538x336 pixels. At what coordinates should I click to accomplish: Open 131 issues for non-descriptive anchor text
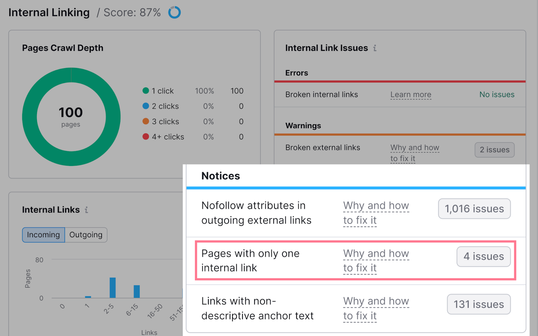click(478, 304)
